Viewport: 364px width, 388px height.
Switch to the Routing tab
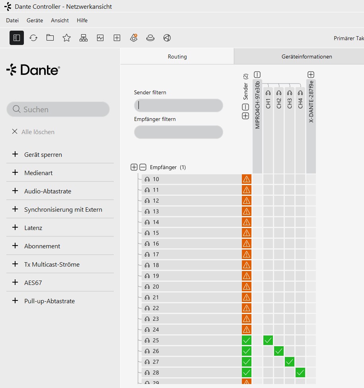(x=177, y=57)
